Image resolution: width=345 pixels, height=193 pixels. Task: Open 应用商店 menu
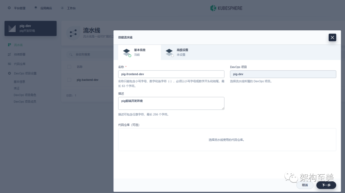(46, 8)
